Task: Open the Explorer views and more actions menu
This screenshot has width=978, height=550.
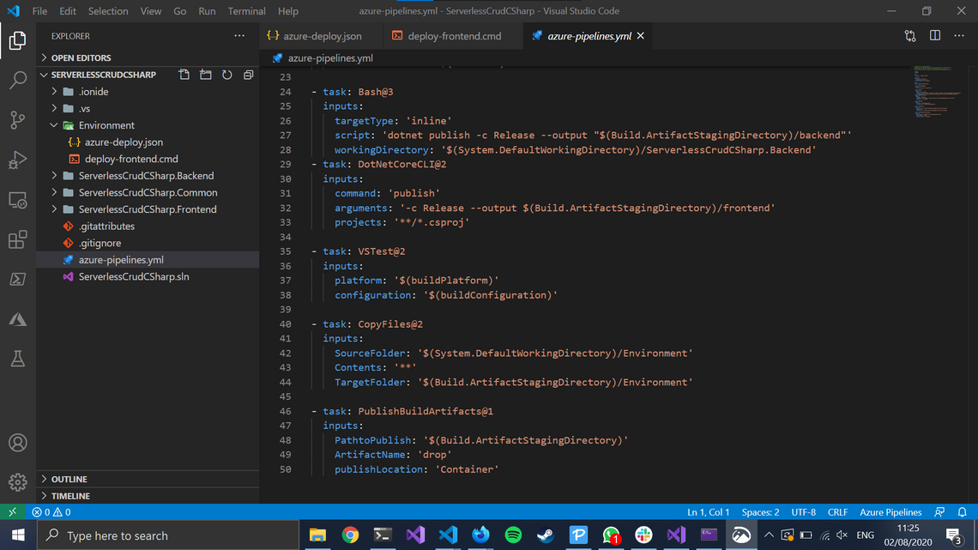Action: tap(239, 36)
